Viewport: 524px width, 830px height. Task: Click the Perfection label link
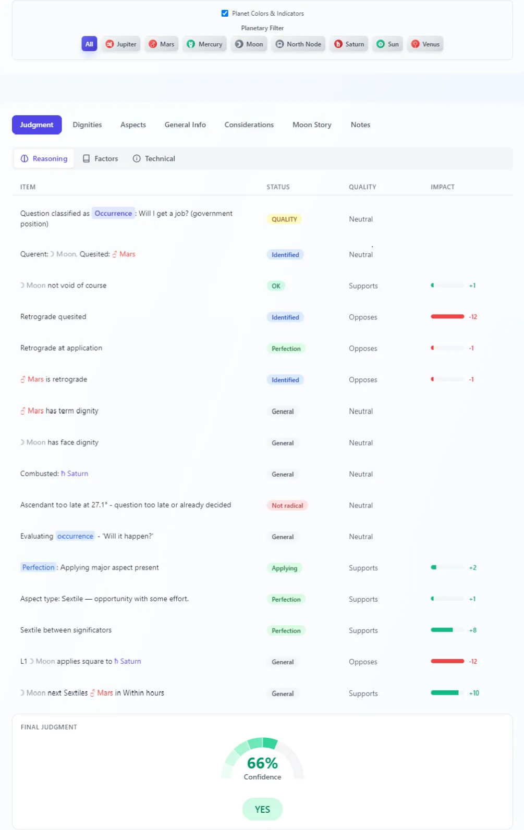click(x=38, y=567)
